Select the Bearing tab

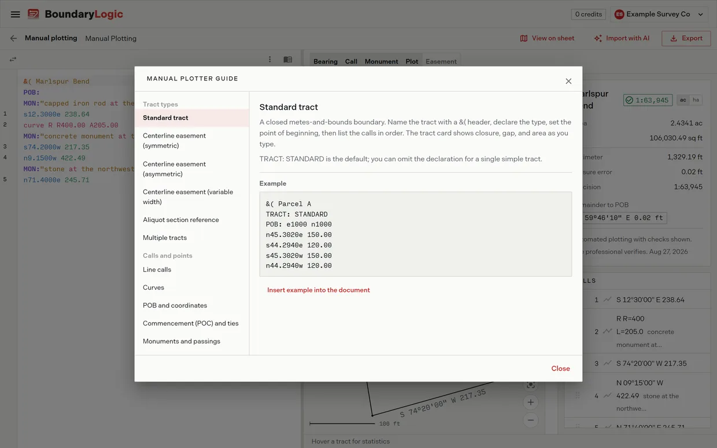point(326,61)
